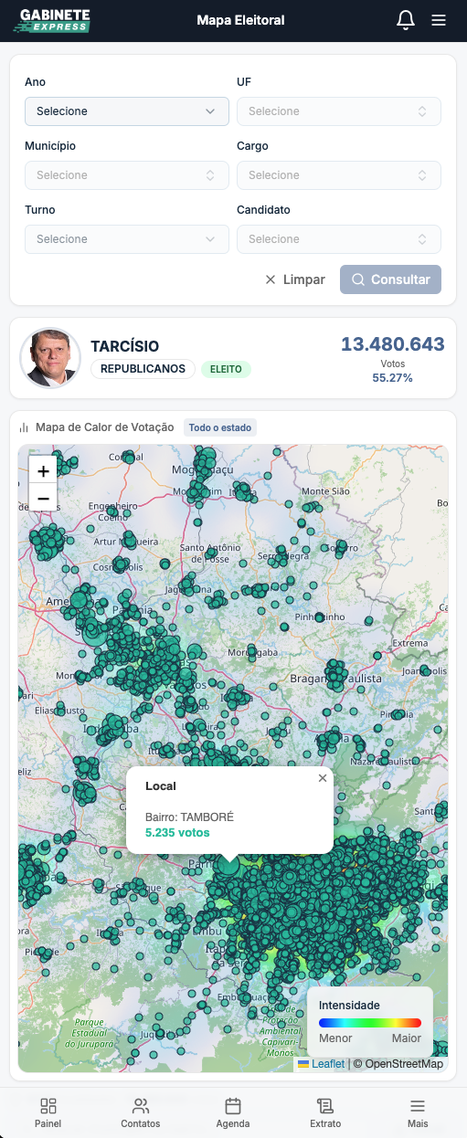The width and height of the screenshot is (467, 1138).
Task: Click the ELEITO status badge
Action: tap(226, 369)
